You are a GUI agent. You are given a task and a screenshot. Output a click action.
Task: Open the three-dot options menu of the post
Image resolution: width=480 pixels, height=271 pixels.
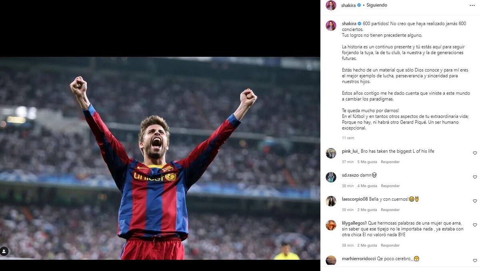[472, 5]
